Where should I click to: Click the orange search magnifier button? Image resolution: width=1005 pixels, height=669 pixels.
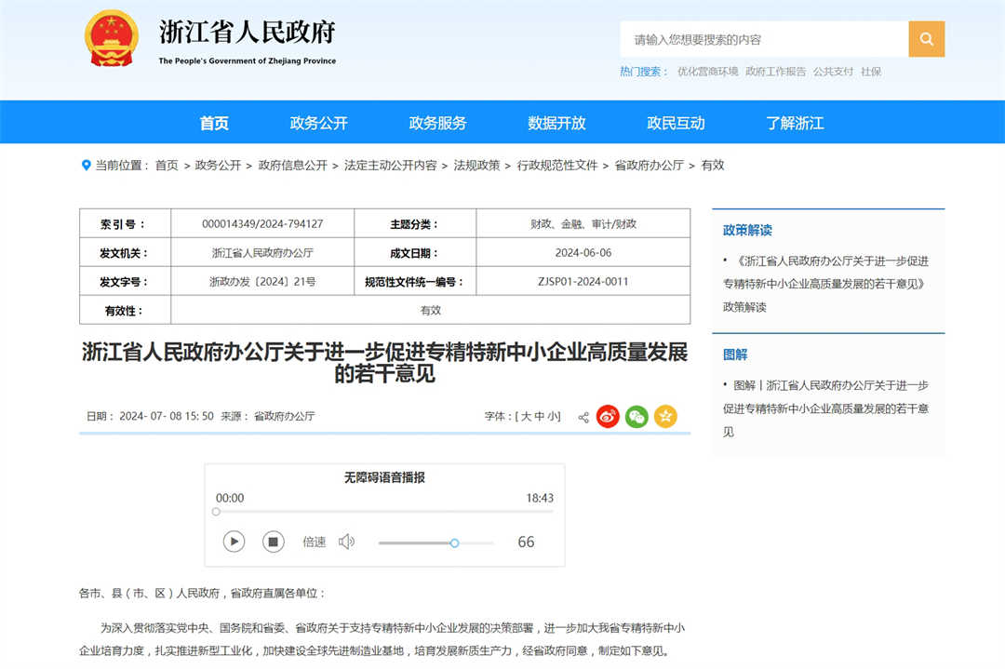pos(926,39)
